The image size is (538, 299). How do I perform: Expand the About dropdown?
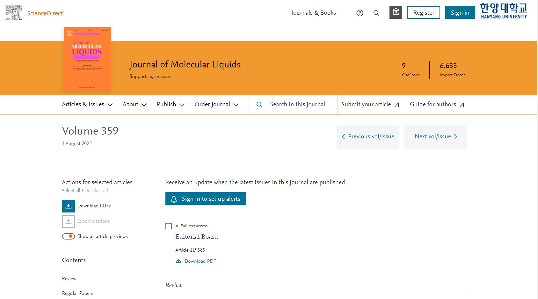(x=134, y=104)
